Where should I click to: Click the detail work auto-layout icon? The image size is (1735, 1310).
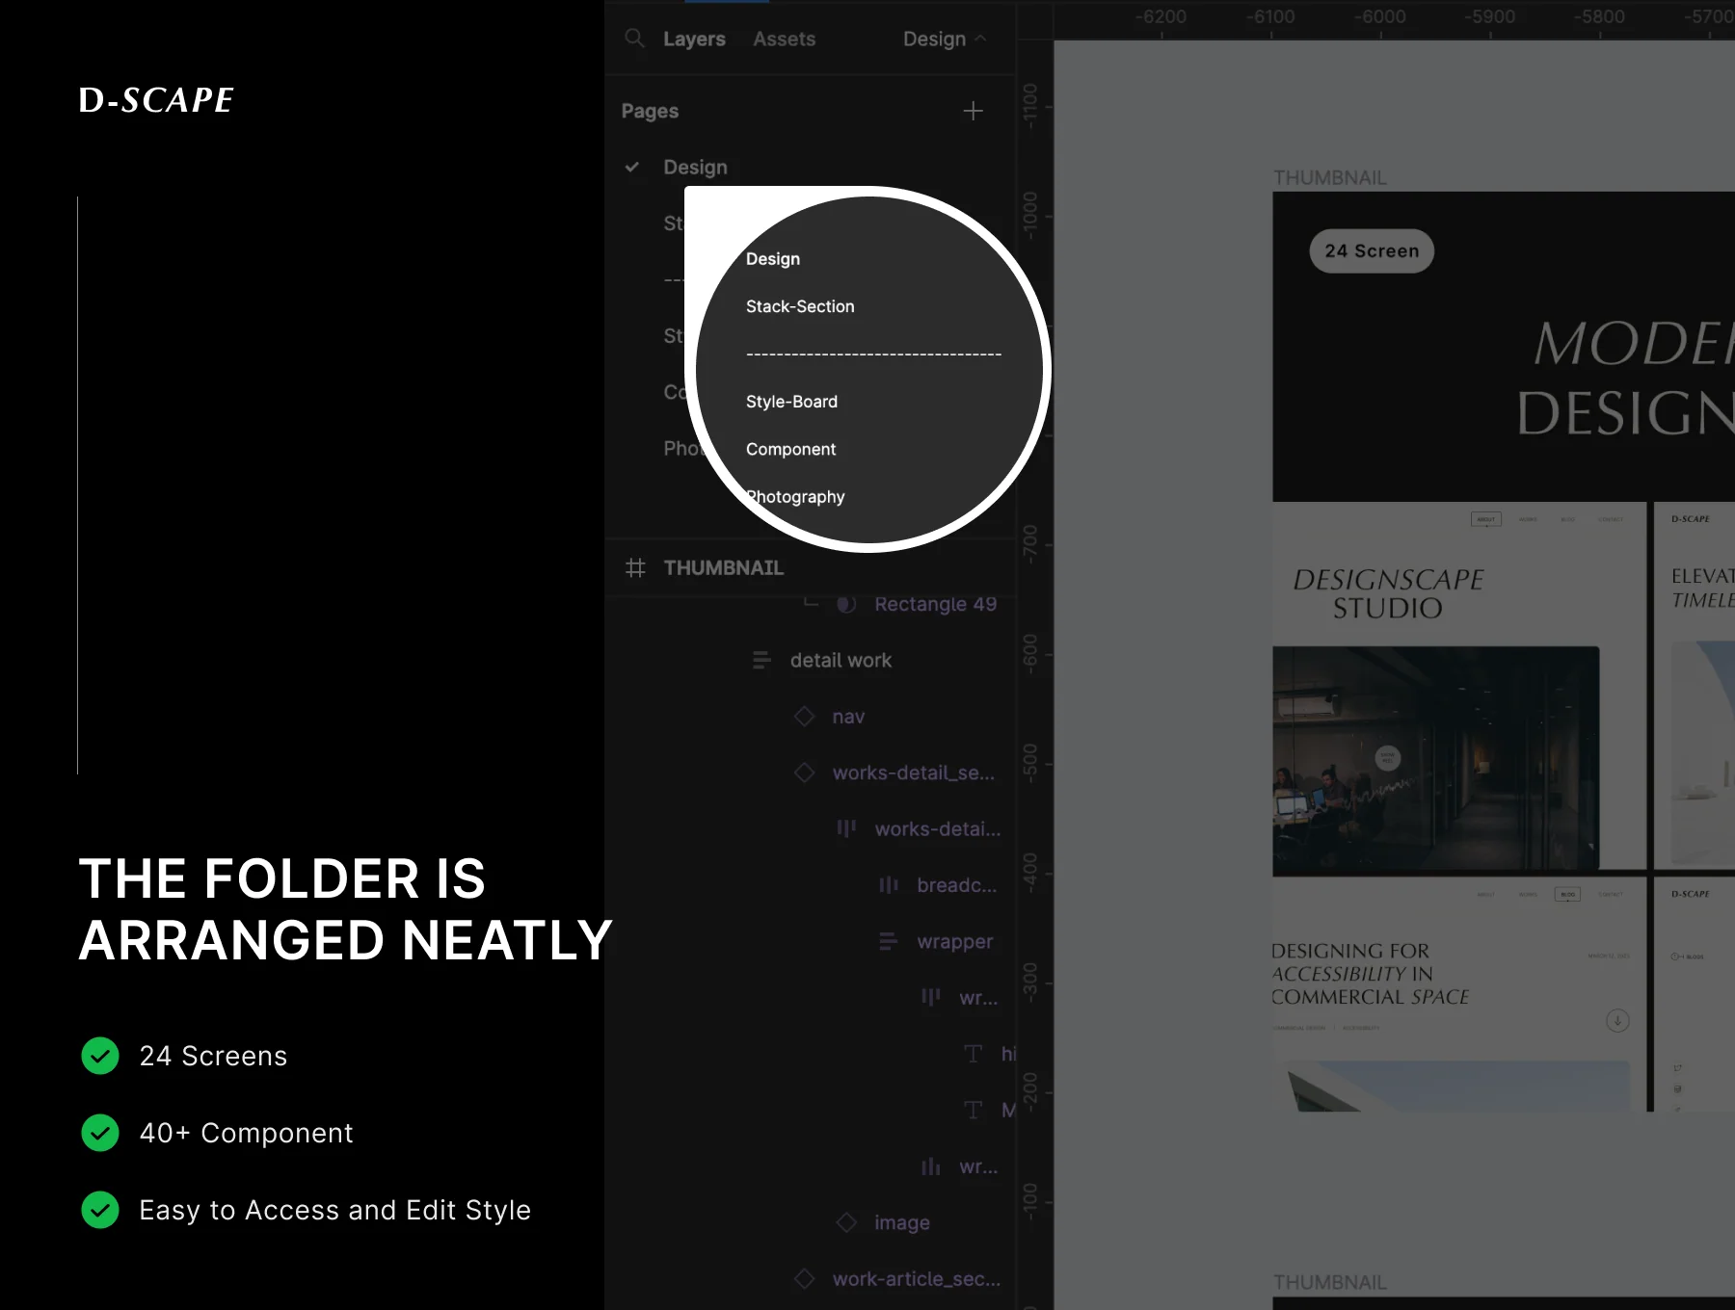click(x=761, y=660)
